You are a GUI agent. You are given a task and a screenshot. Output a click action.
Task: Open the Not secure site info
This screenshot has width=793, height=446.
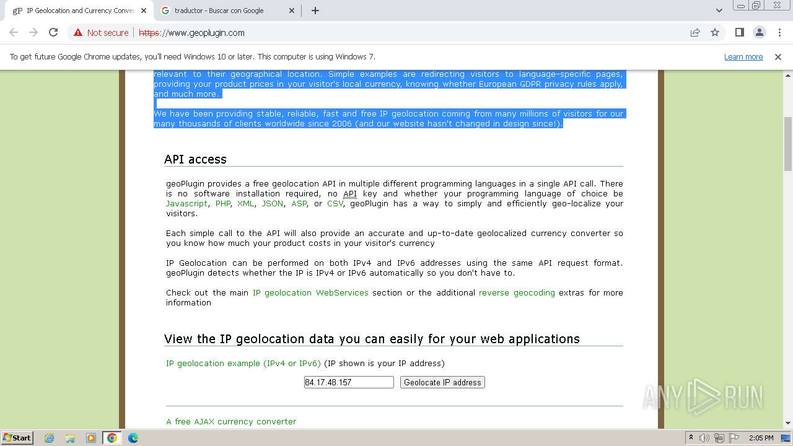pos(101,32)
